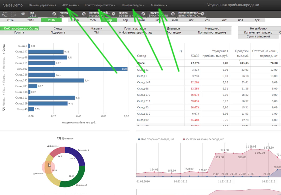The image size is (281, 195).
Task: Select the month апр
Action: click(125, 20)
